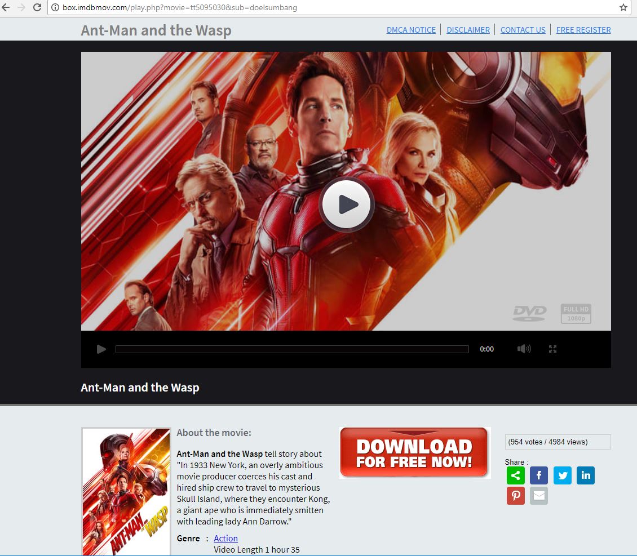Open the DISCLAIMER link

pos(468,30)
